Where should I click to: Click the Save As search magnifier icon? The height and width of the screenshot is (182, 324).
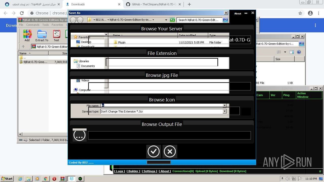225,20
